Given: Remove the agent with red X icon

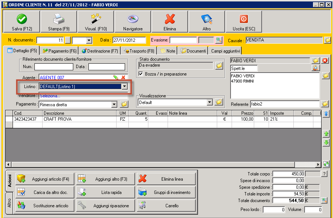Looking at the screenshot, I should [x=123, y=77].
